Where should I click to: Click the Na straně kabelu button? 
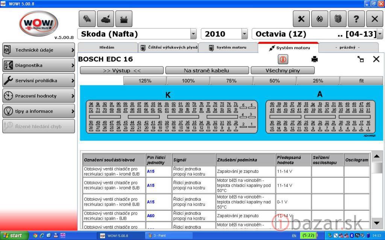[207, 70]
